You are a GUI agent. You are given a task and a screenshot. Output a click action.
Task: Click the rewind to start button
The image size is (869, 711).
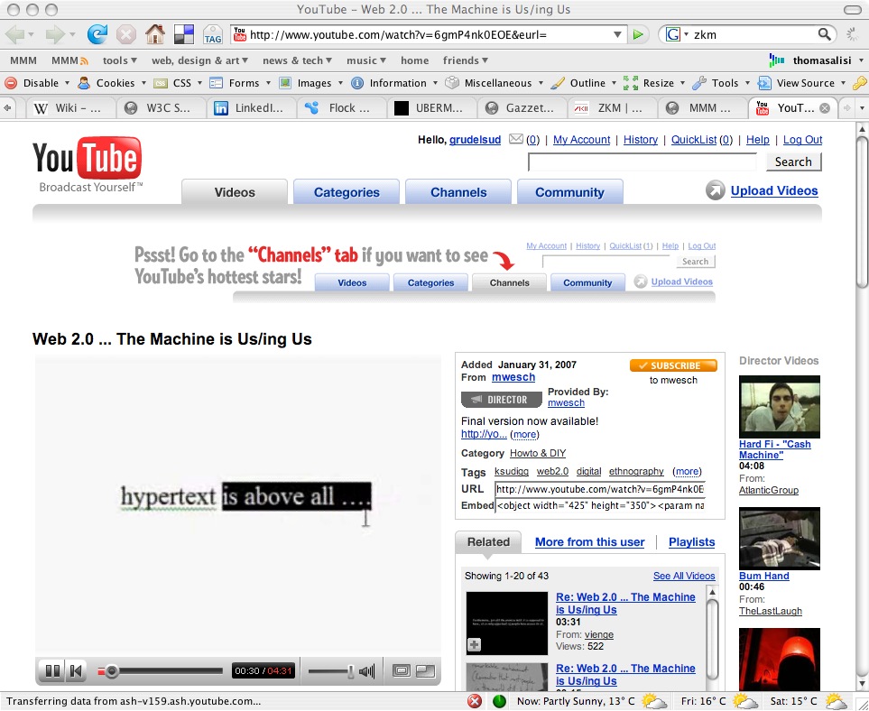click(x=77, y=670)
